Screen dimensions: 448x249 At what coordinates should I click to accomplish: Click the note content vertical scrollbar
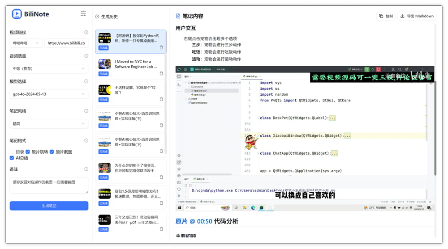pyautogui.click(x=435, y=128)
